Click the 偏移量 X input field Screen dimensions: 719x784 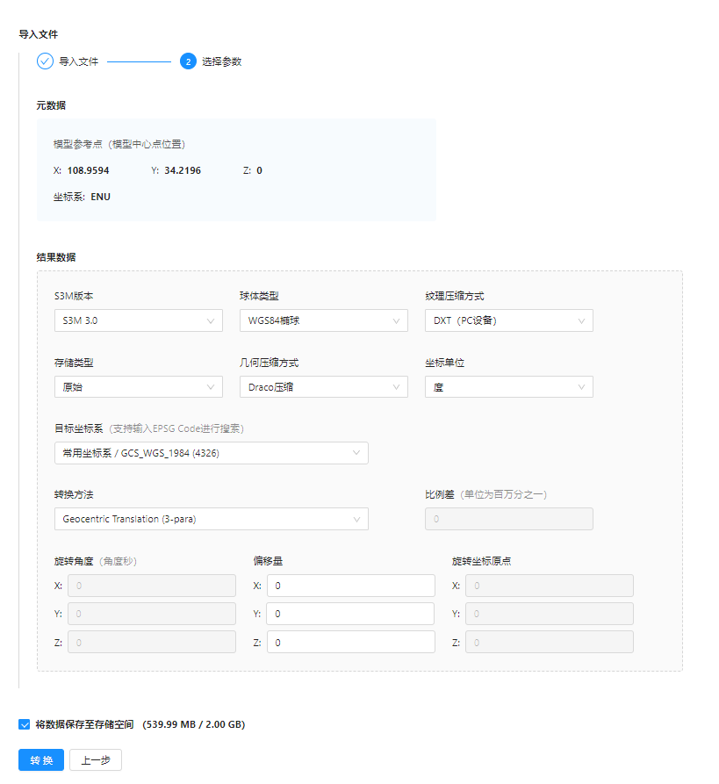(350, 586)
